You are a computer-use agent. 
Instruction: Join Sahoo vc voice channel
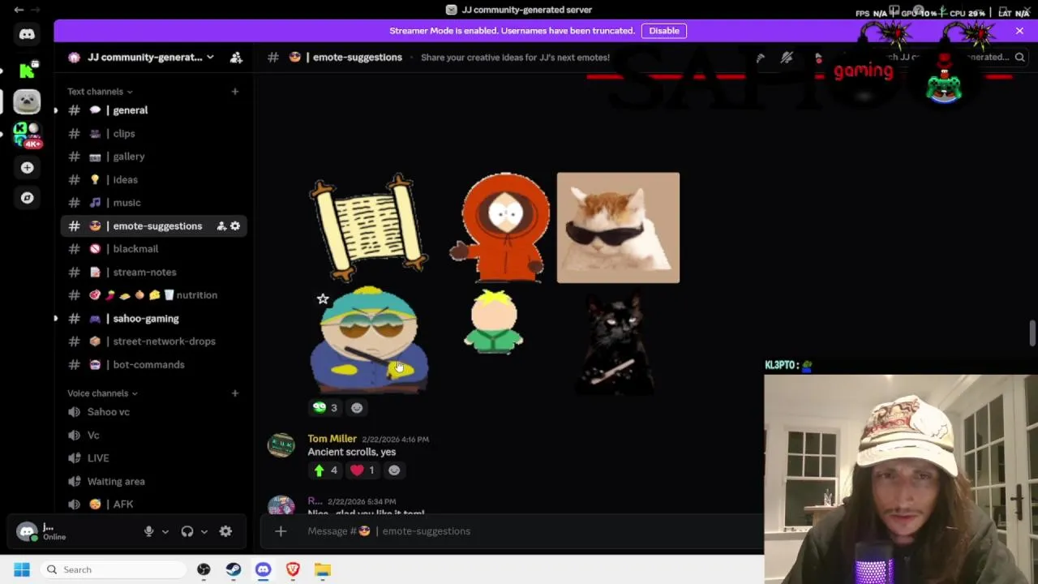tap(154, 412)
